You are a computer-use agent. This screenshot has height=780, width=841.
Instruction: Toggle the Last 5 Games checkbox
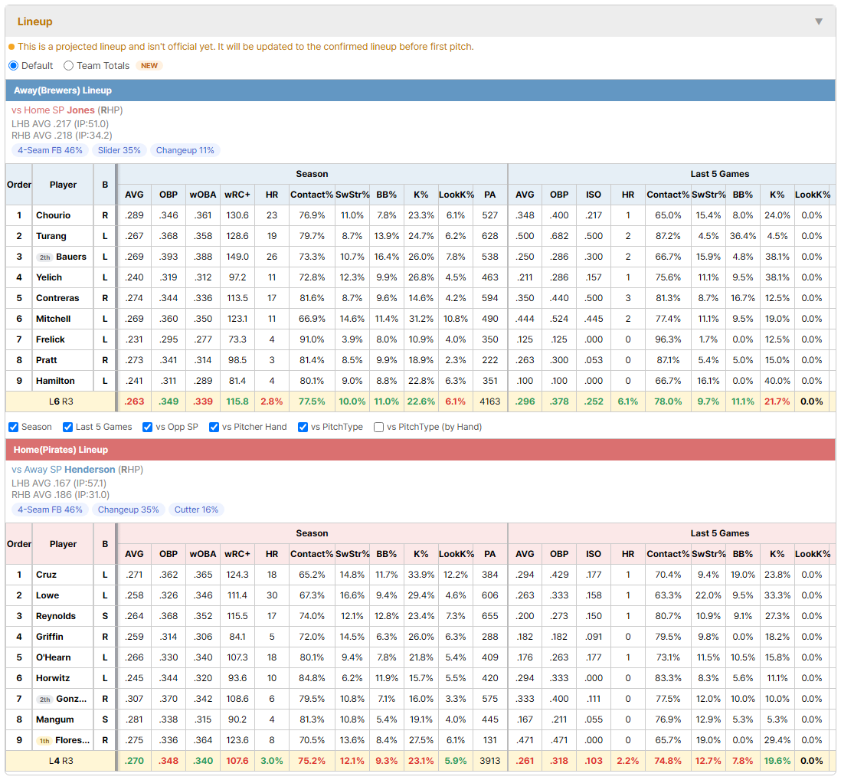pos(67,427)
